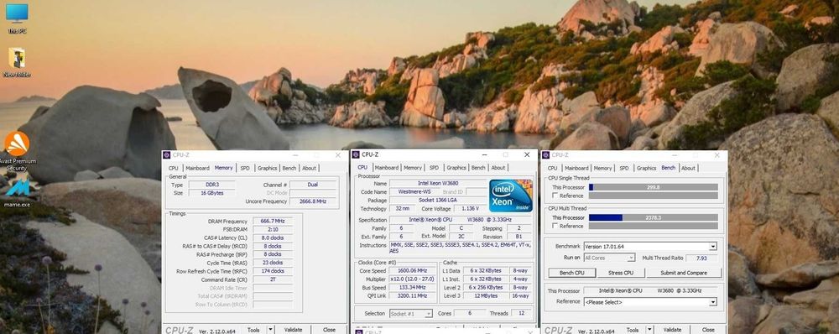This screenshot has height=334, width=839.
Task: Click the Bench CPU button
Action: pyautogui.click(x=572, y=273)
